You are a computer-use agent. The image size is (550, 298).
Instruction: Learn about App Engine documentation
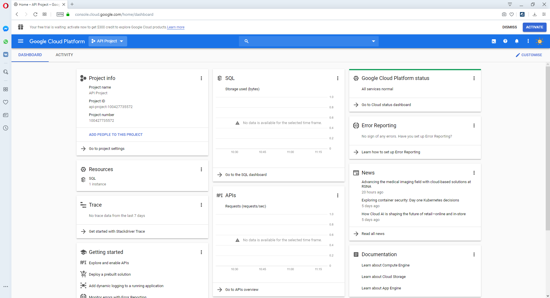coord(381,288)
